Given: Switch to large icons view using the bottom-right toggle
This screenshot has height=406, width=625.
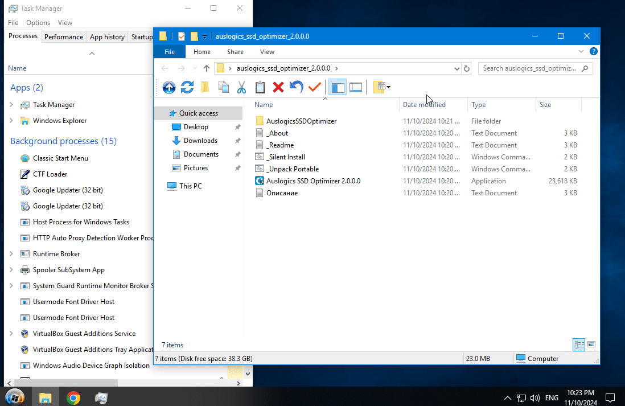Looking at the screenshot, I should coord(591,345).
